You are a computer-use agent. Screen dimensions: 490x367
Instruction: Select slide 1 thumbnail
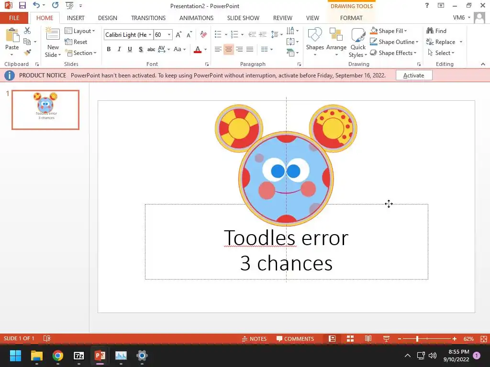coord(45,109)
